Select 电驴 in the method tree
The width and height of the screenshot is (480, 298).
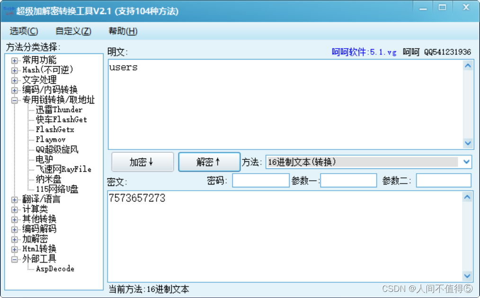click(44, 159)
